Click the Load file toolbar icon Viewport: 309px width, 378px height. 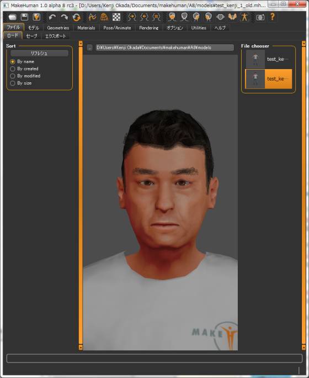[13, 17]
